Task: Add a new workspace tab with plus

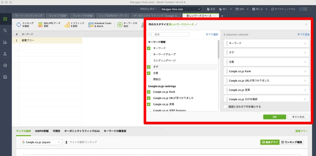Action: point(222,16)
